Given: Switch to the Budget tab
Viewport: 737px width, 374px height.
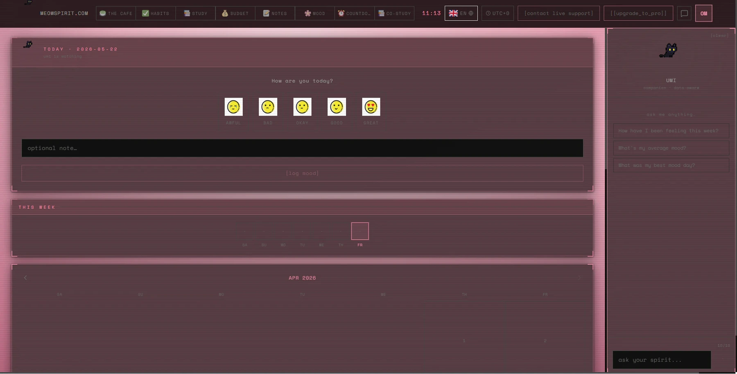Looking at the screenshot, I should pos(235,13).
